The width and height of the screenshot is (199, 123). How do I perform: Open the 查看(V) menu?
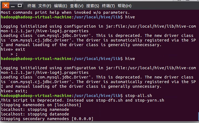click(x=77, y=6)
